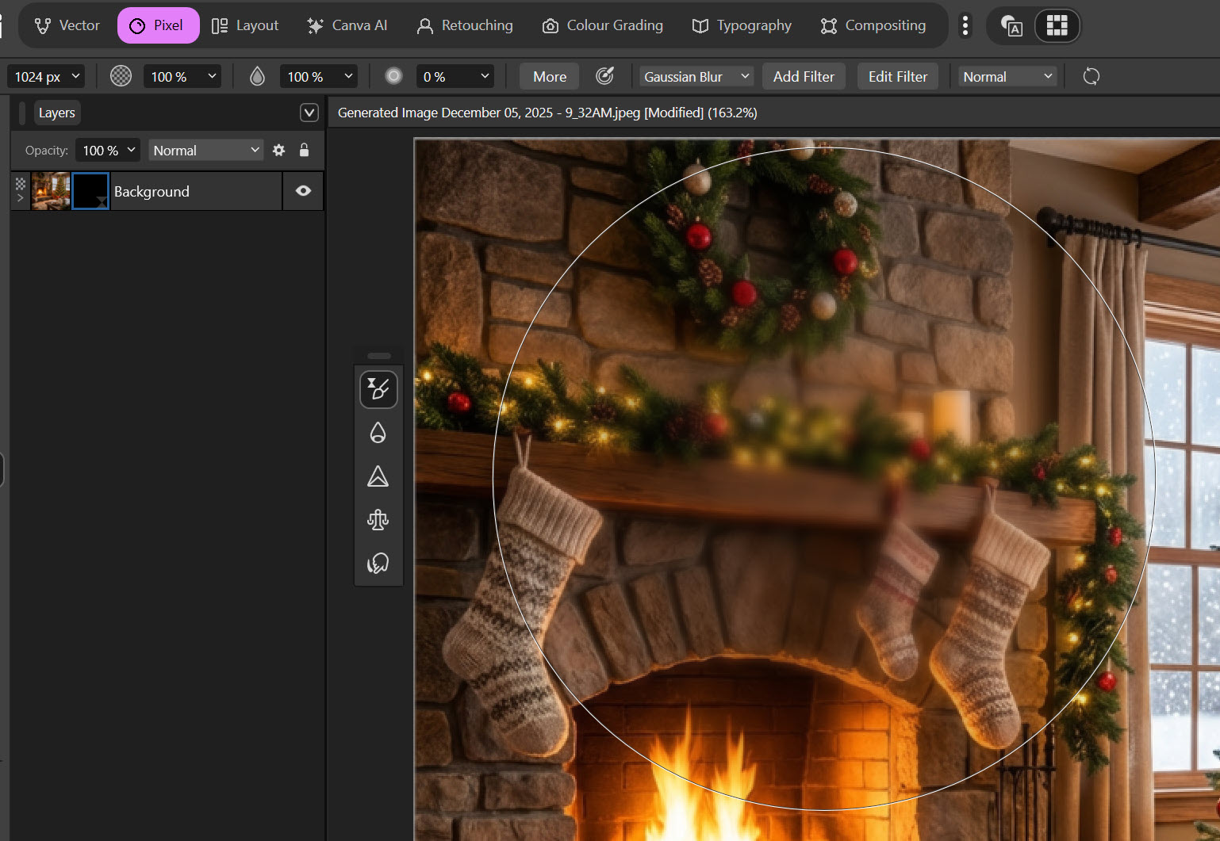The height and width of the screenshot is (841, 1220).
Task: Click the target brush icon beside More
Action: tap(604, 76)
